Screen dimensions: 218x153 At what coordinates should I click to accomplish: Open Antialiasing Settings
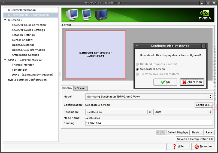(25, 55)
